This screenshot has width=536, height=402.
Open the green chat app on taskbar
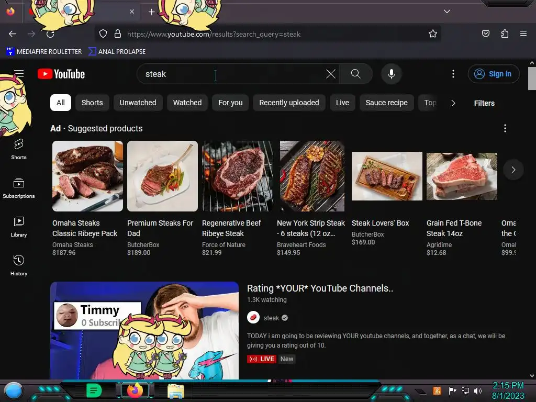coord(94,390)
